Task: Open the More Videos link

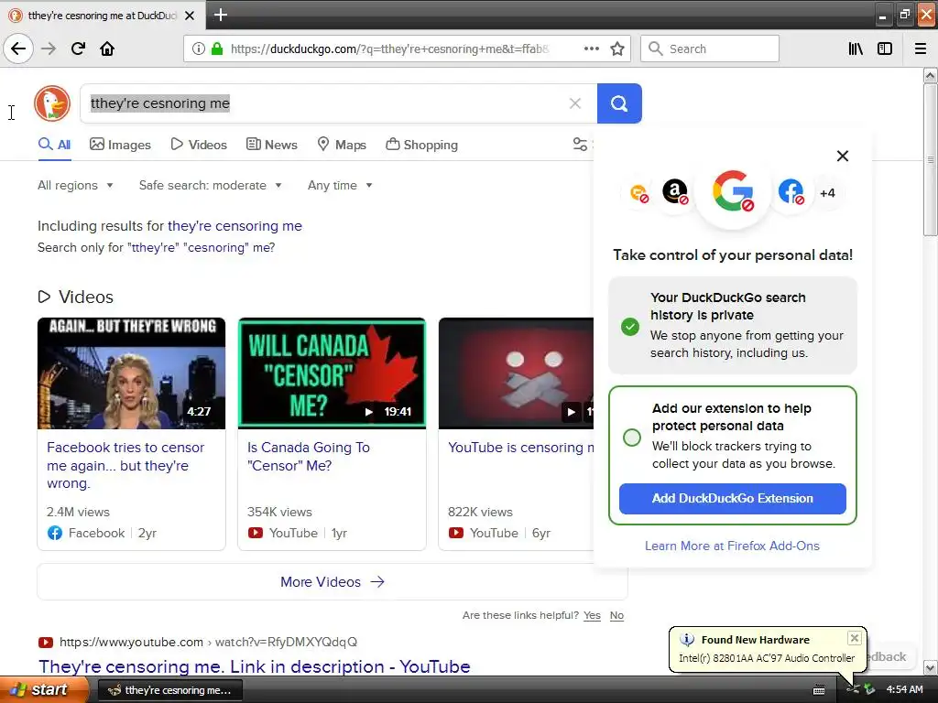Action: point(332,581)
